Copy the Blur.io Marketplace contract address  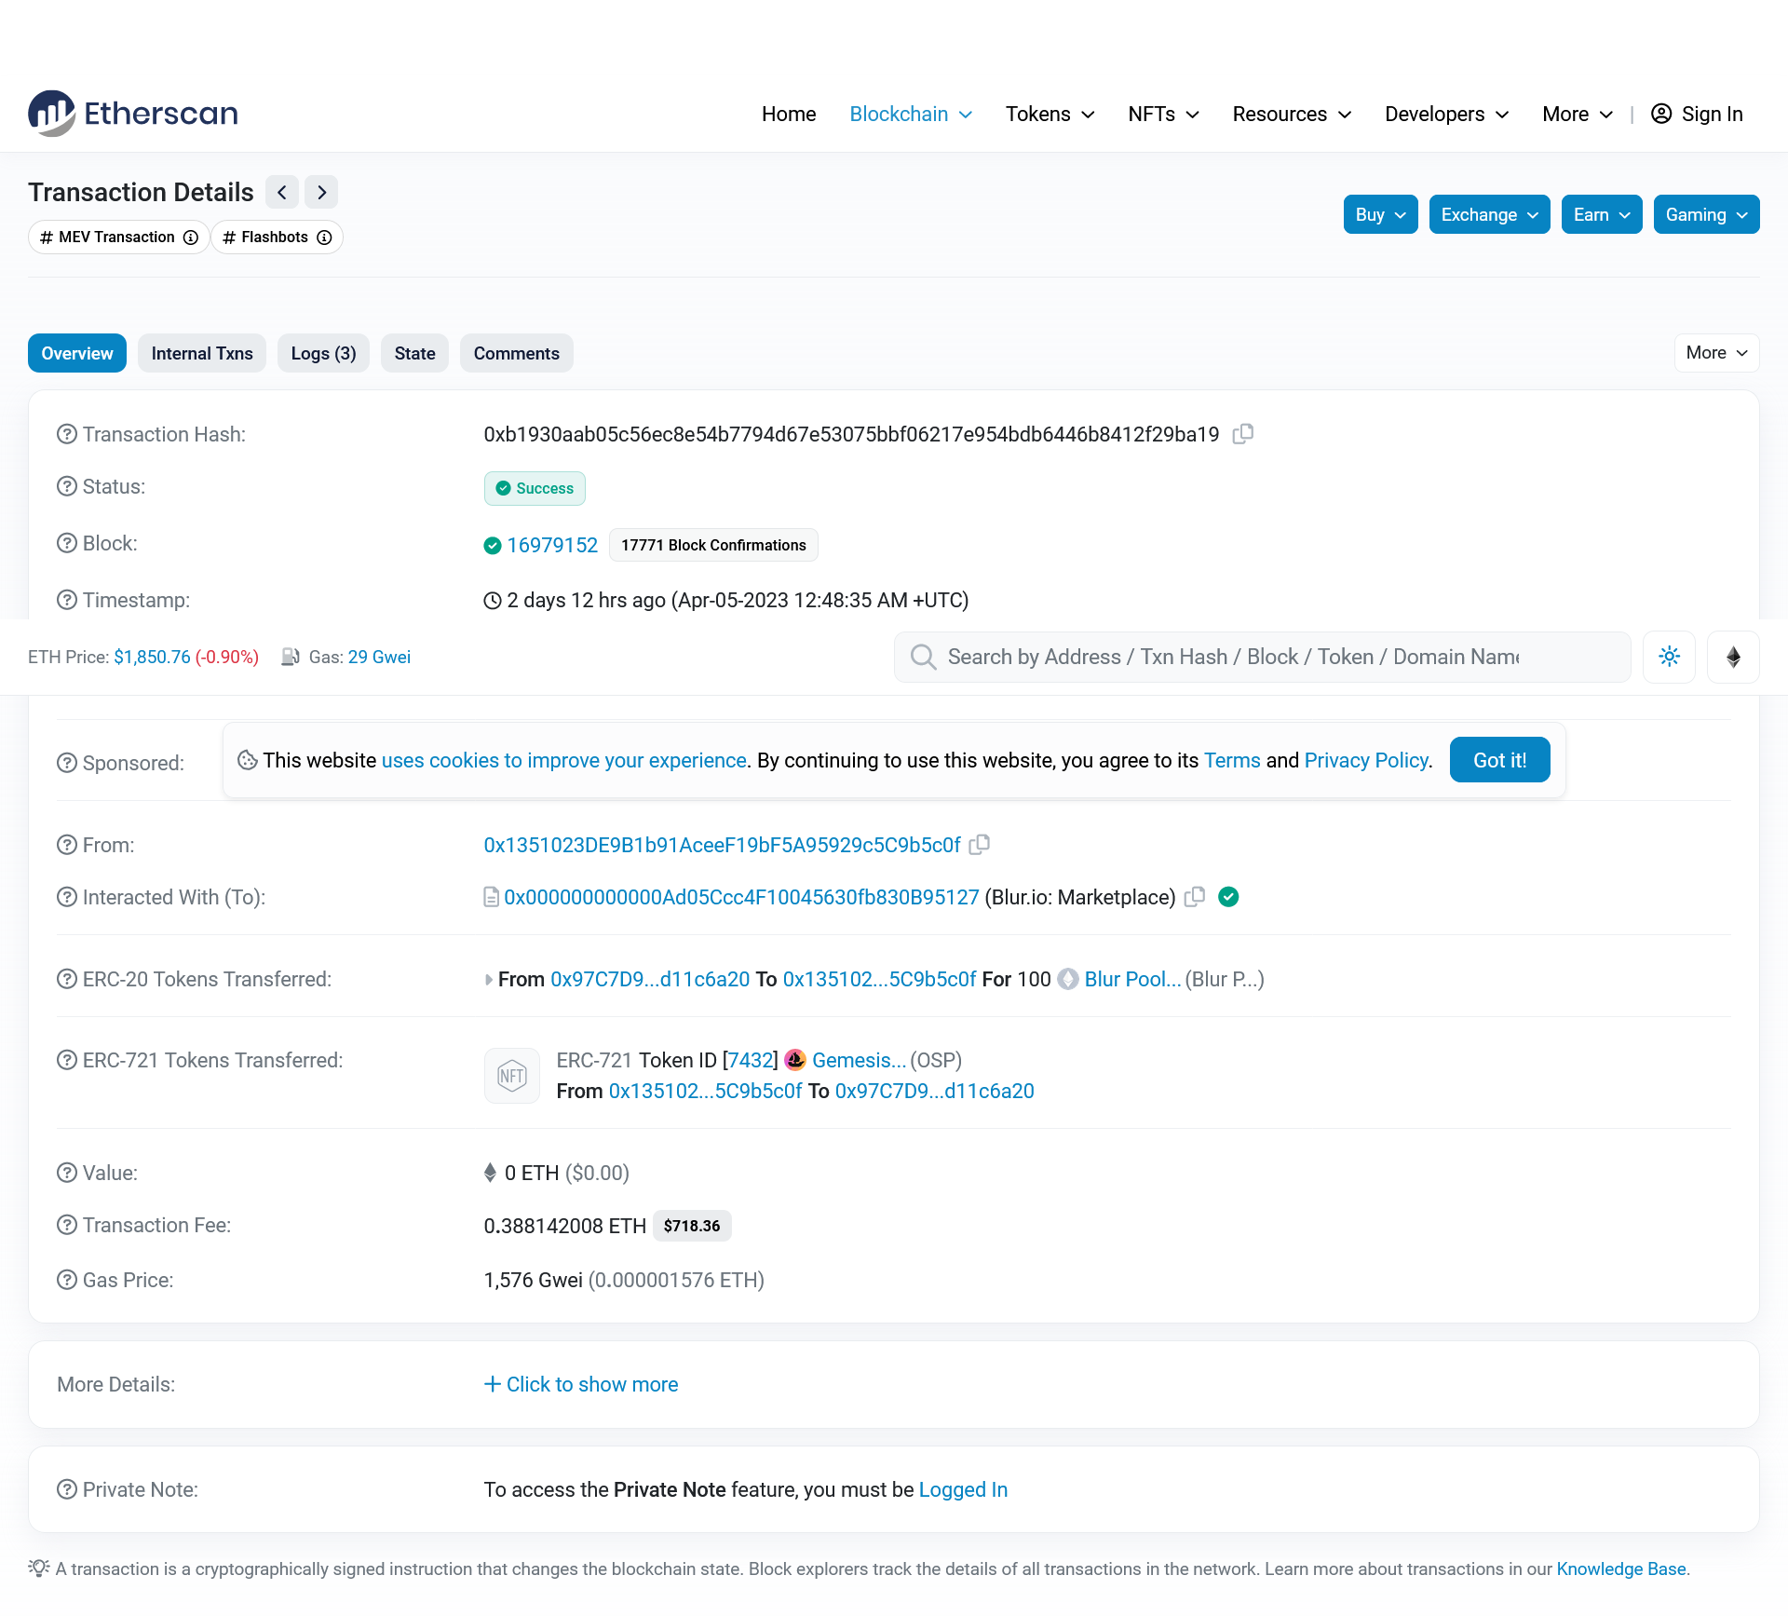[x=1195, y=897]
